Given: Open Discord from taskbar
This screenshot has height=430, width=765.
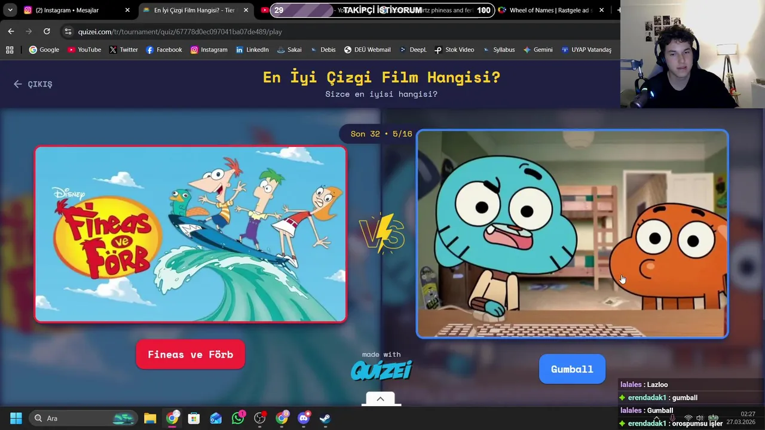Looking at the screenshot, I should [x=304, y=418].
